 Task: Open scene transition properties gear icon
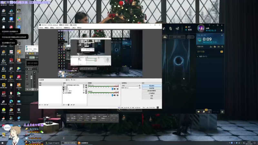coord(140,85)
